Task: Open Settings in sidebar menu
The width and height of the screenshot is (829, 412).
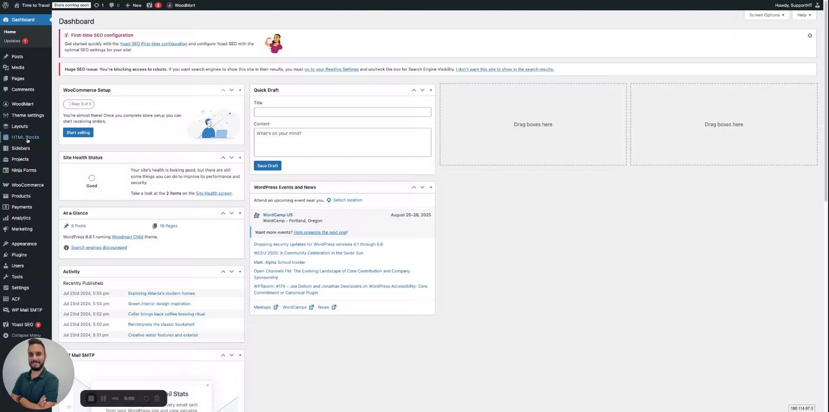Action: [20, 288]
